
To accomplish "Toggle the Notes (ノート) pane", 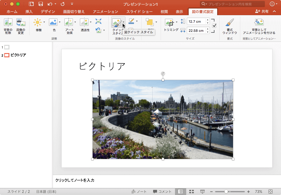I will tap(139, 192).
